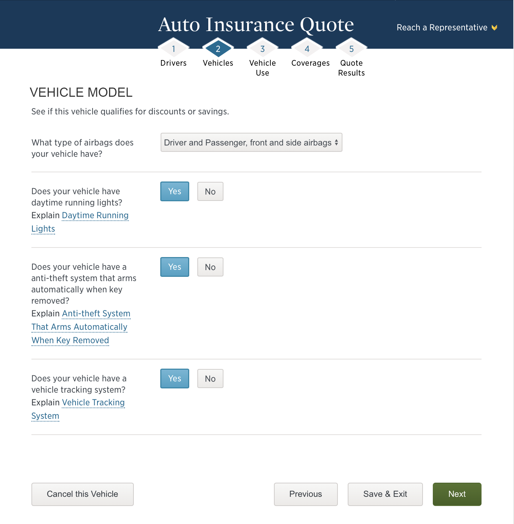Click Save & Exit

tap(385, 494)
